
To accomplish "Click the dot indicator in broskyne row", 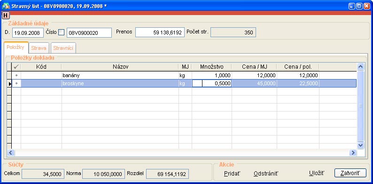I will [16, 83].
